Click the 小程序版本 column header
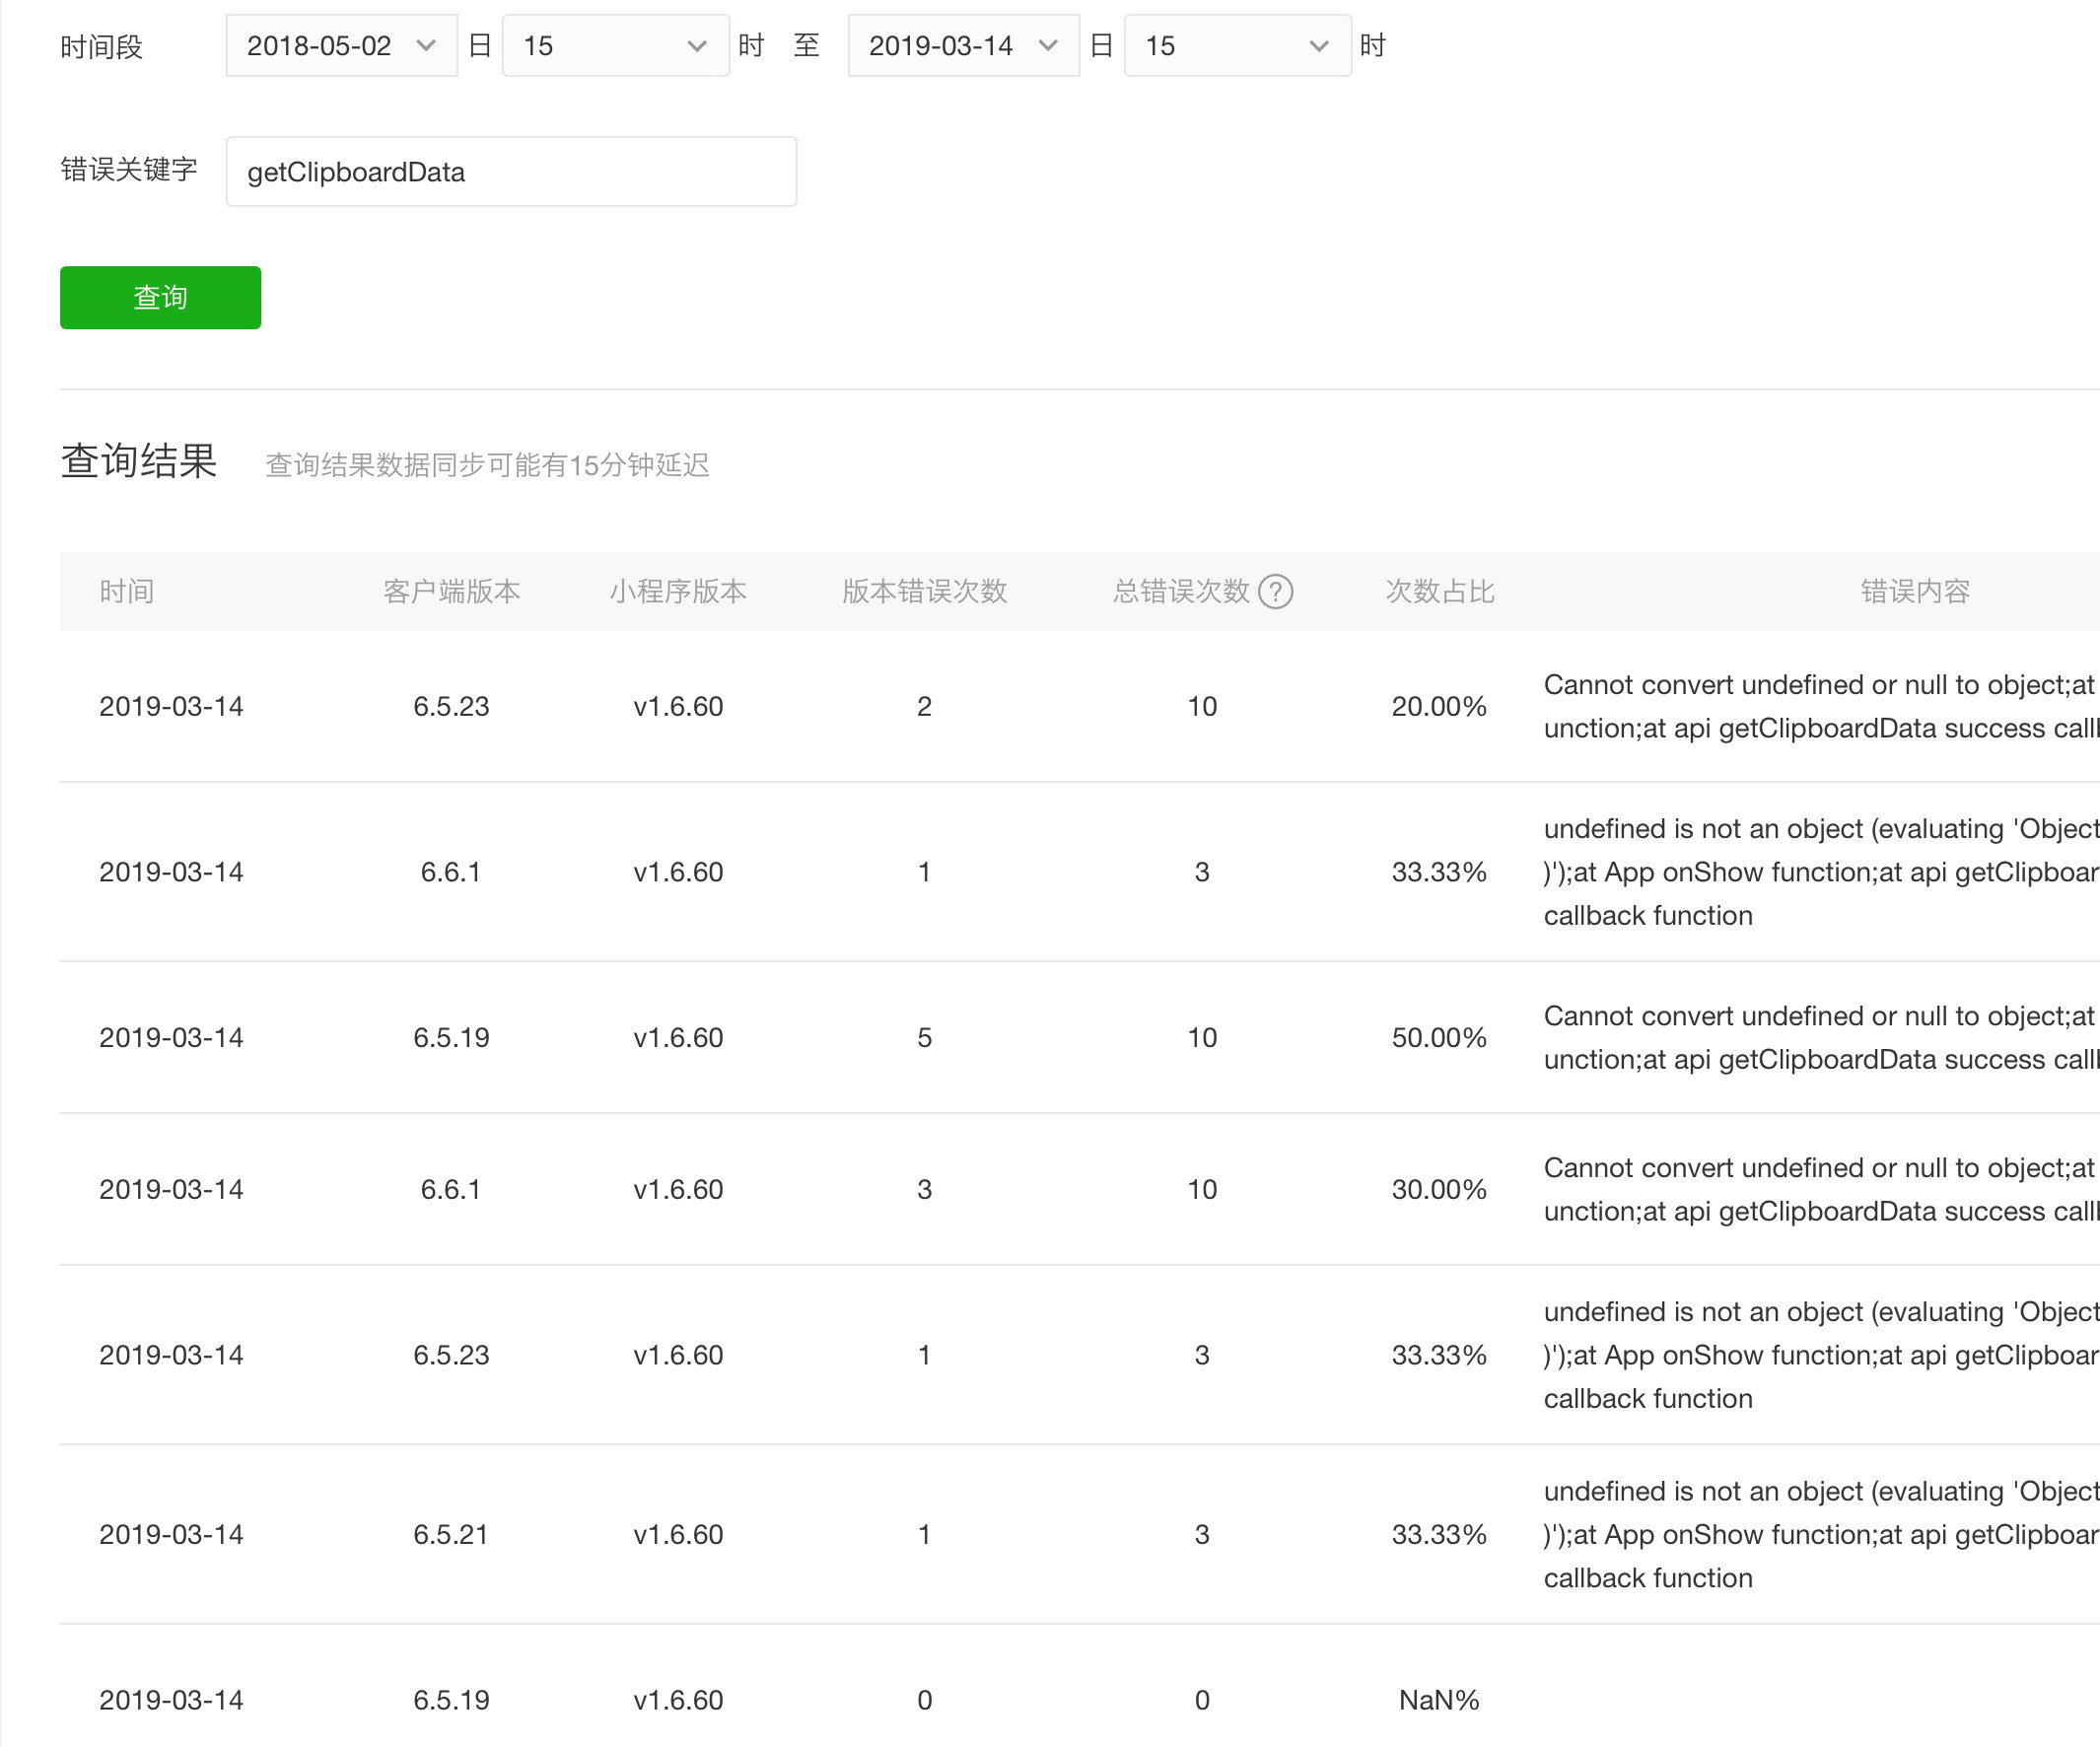The image size is (2100, 1747). [678, 591]
